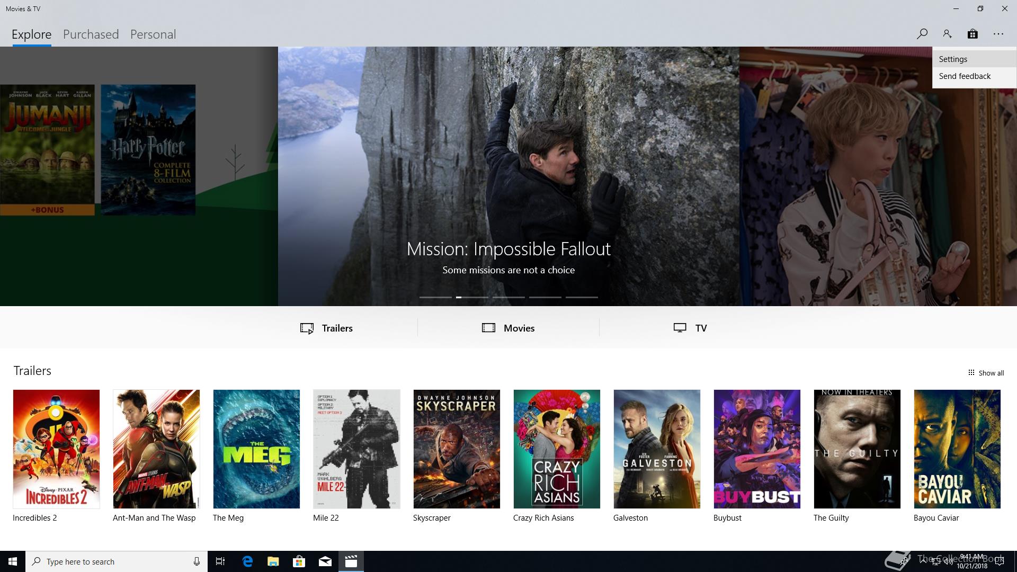Open the Store shopping bag icon
This screenshot has width=1017, height=572.
pyautogui.click(x=973, y=34)
